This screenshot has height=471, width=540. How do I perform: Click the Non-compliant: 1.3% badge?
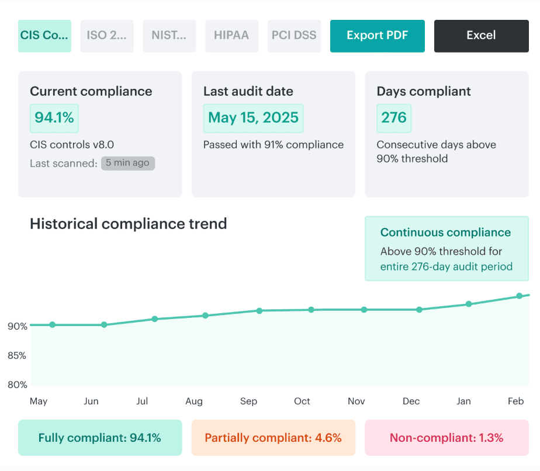[446, 438]
